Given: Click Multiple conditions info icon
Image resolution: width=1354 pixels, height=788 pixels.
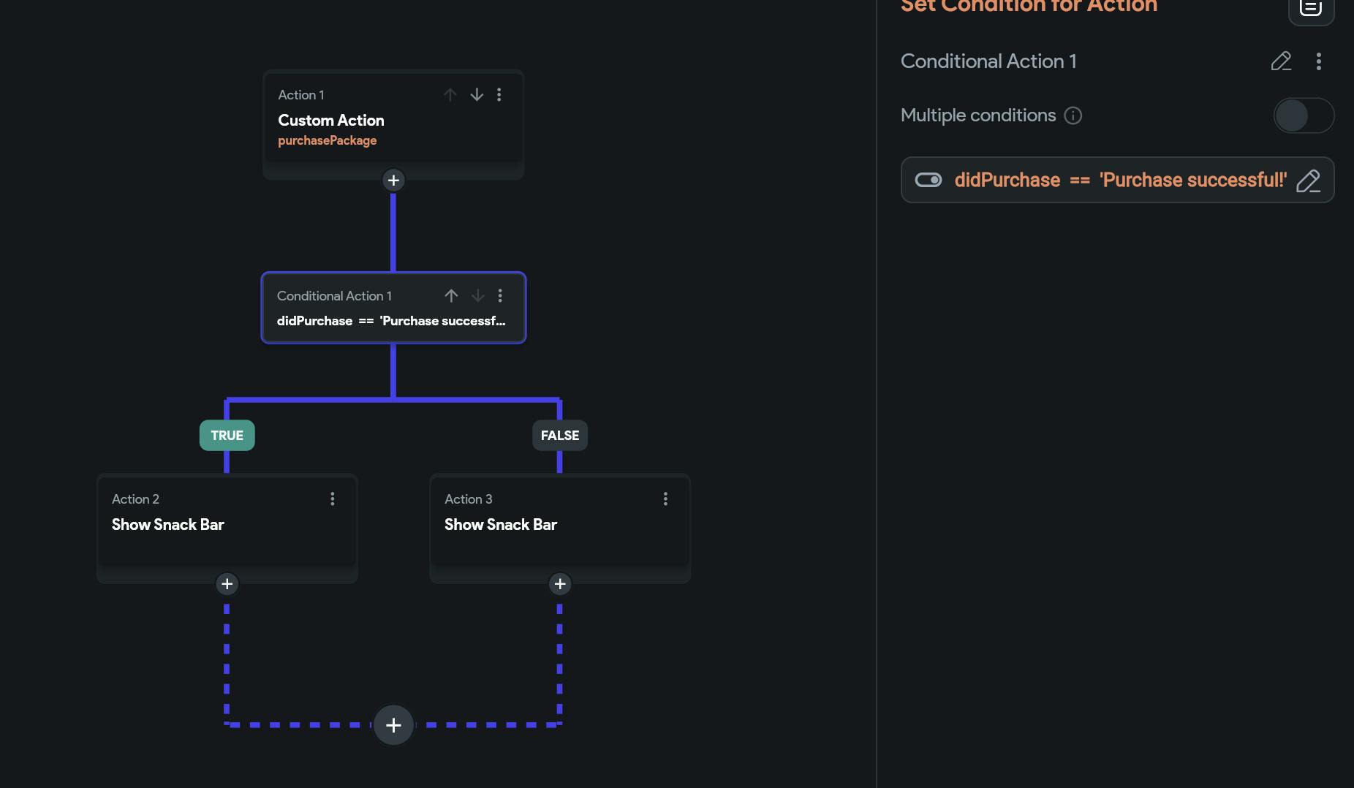Looking at the screenshot, I should (x=1073, y=115).
